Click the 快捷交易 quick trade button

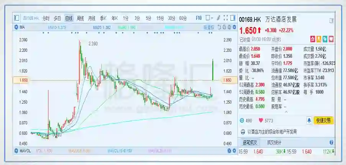click(323, 120)
